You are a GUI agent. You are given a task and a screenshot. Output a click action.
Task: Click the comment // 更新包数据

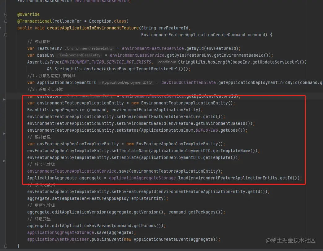click(x=41, y=205)
